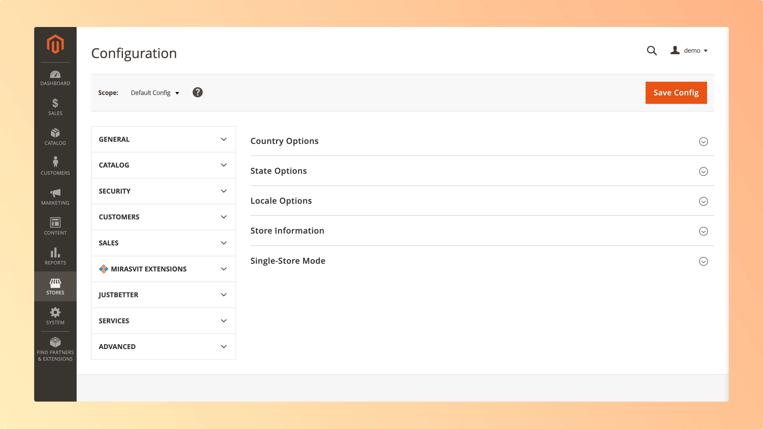
Task: Open the Scope Default Config dropdown
Action: coord(155,93)
